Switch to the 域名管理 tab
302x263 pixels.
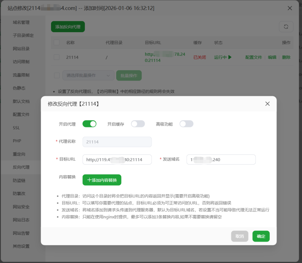21,22
